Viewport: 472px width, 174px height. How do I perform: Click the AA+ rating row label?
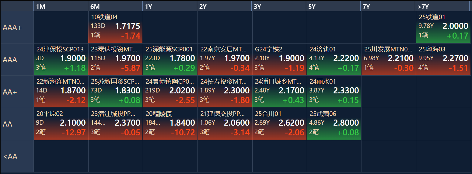(17, 92)
